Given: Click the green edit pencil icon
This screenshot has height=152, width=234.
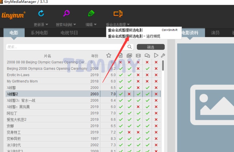Looking at the screenshot, I should (x=91, y=13).
